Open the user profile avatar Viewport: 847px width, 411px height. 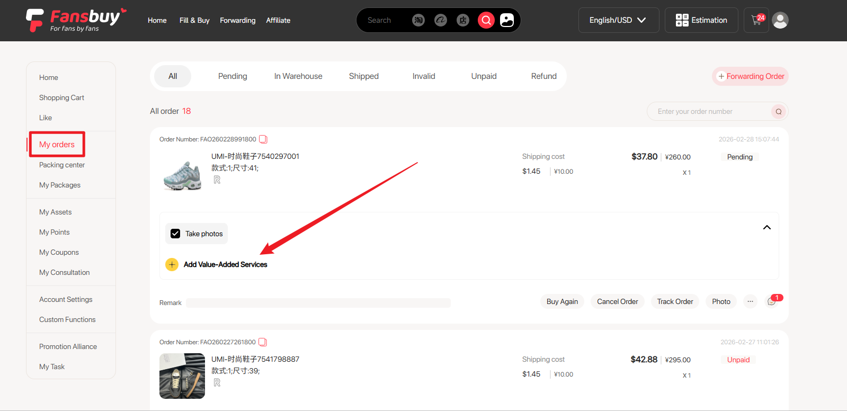(x=780, y=20)
